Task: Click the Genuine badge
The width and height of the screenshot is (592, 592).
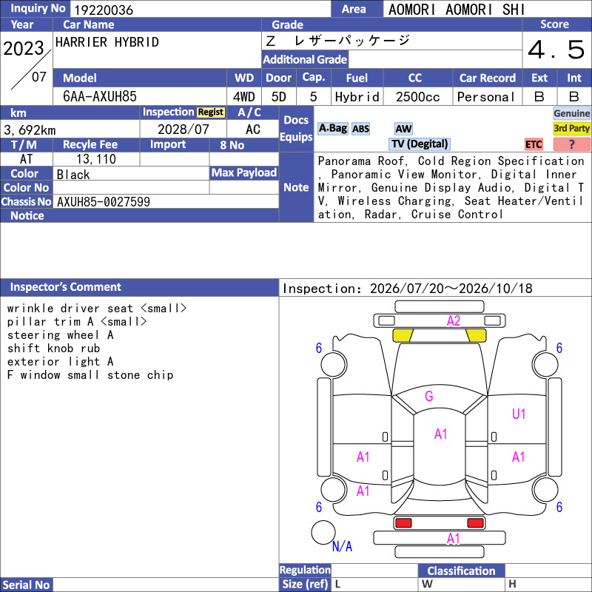Action: [x=571, y=113]
